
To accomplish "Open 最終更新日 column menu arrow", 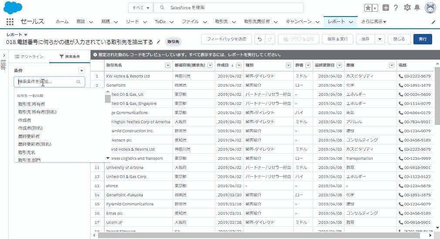I will point(339,65).
